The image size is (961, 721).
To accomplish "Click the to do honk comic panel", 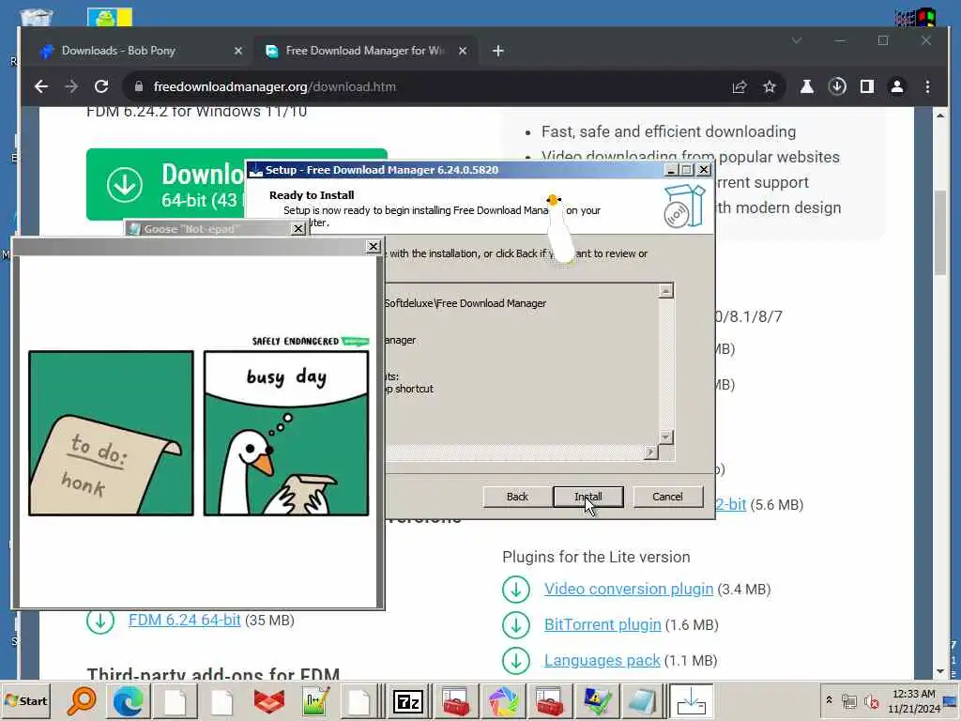I will tap(111, 433).
